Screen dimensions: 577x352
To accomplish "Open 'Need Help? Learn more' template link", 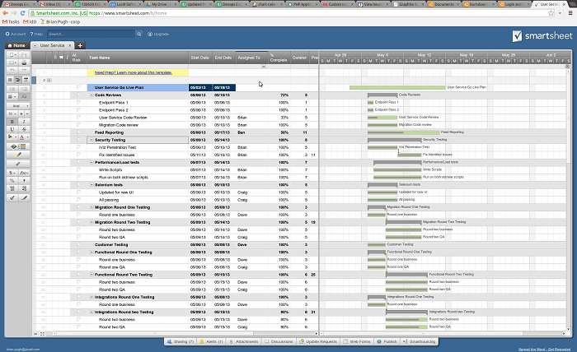I will click(x=134, y=72).
